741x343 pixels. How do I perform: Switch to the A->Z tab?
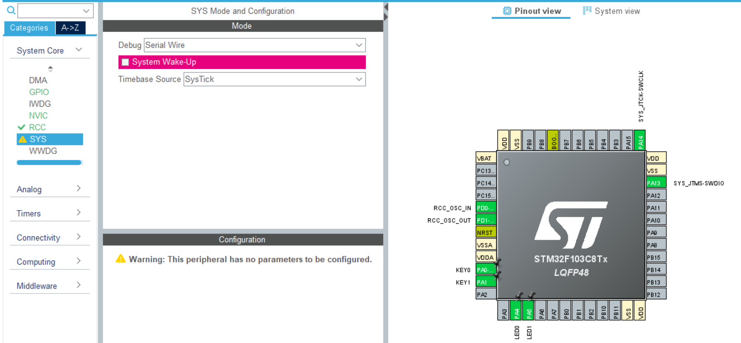pyautogui.click(x=70, y=28)
